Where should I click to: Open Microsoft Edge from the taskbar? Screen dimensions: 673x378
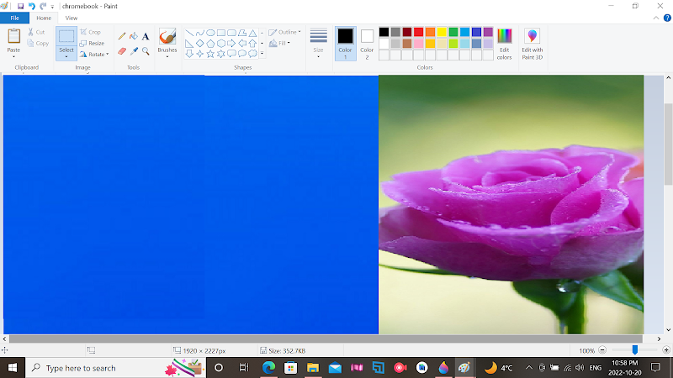(x=269, y=368)
